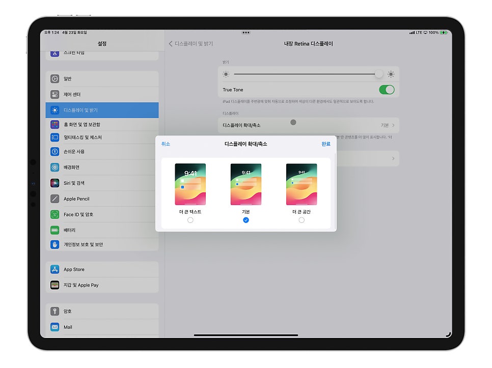Viewport: 492px width, 368px height.
Task: Open the 손쉬운 사용 accessibility icon
Action: click(x=54, y=152)
